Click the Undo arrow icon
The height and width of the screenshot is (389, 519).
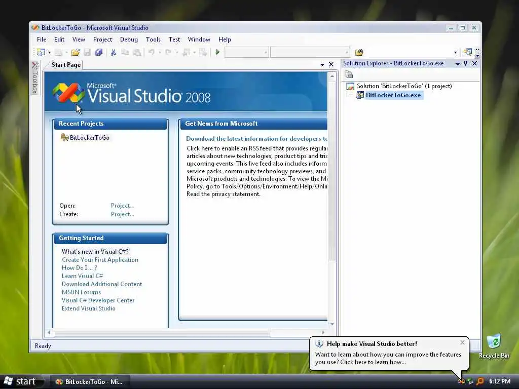point(151,52)
